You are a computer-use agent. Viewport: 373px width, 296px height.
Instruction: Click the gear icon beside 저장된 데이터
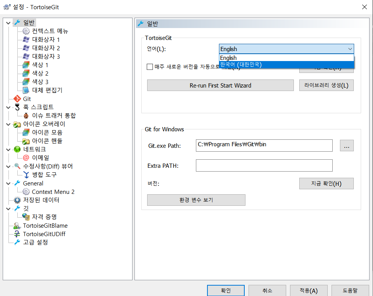point(17,200)
